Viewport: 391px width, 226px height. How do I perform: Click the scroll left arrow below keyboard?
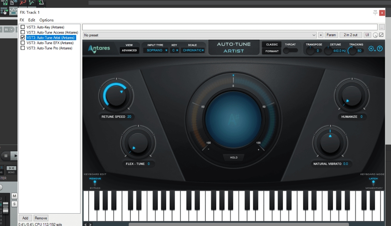point(86,225)
